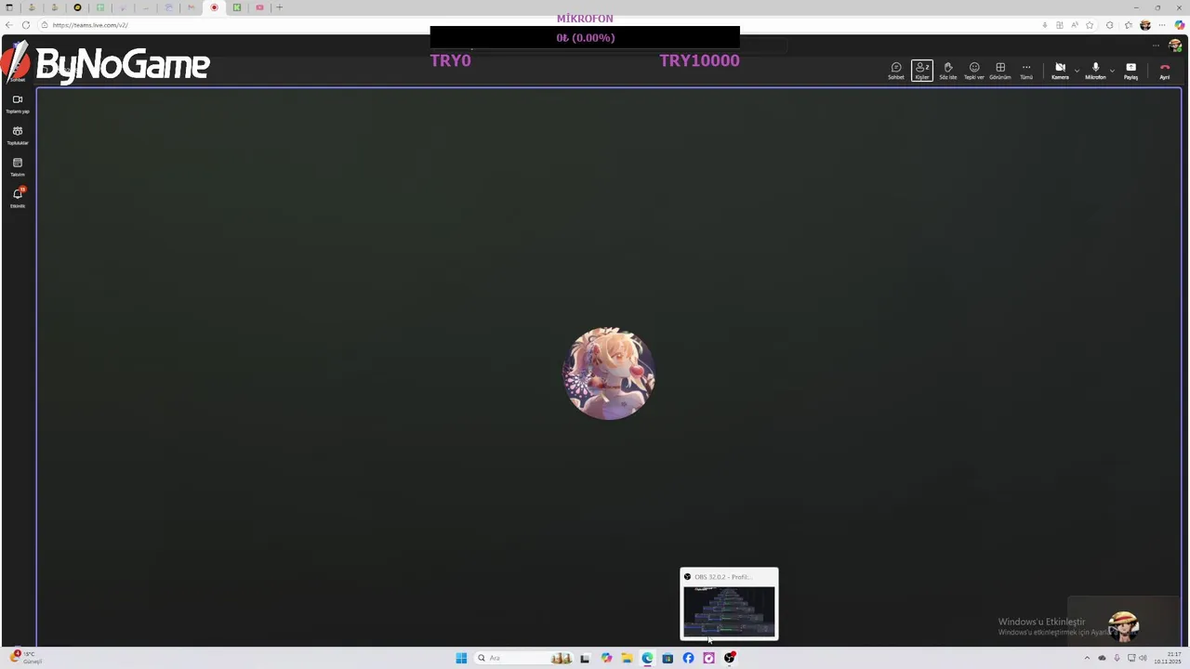1190x669 pixels.
Task: Click the participant avatar in meeting
Action: click(609, 374)
